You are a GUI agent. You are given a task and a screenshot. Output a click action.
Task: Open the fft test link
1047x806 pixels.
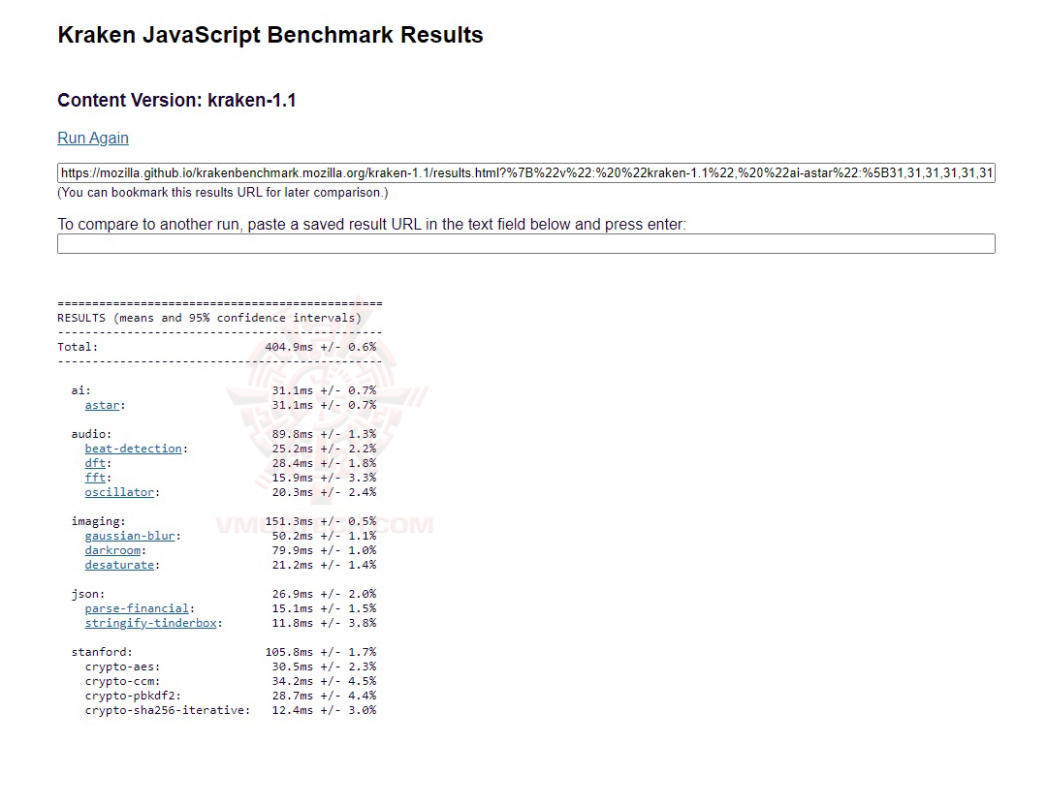pos(95,478)
